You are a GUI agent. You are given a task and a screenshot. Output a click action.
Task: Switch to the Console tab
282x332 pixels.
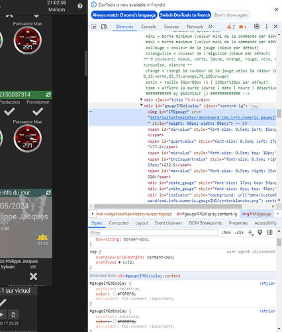148,27
